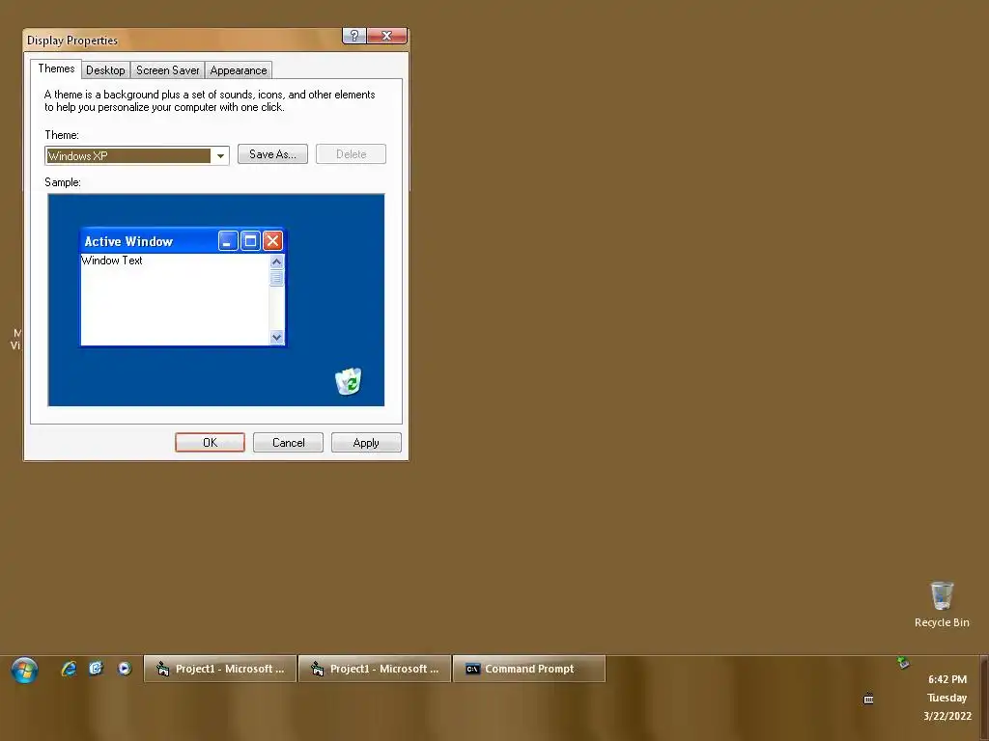Open the Recycle Bin desktop icon

(x=942, y=605)
